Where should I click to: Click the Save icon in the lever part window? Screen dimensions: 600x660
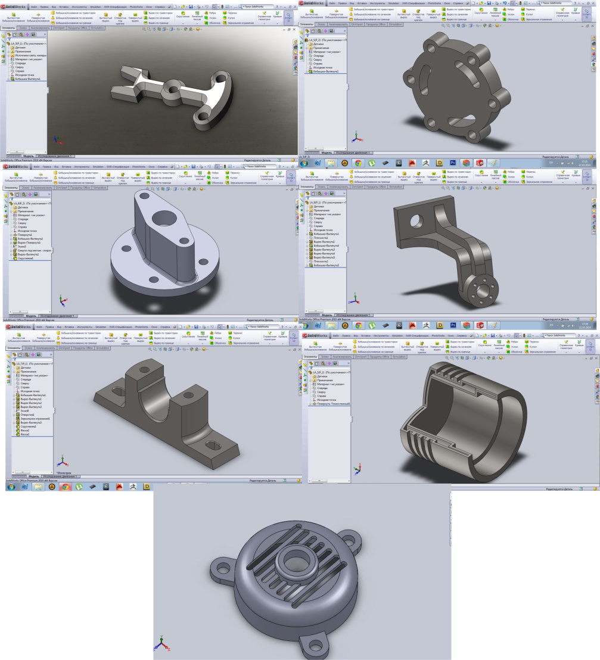coord(191,7)
